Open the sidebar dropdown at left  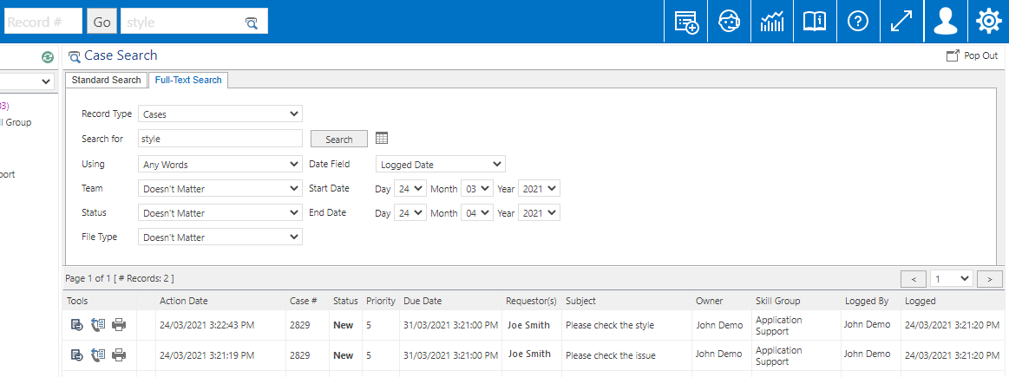click(x=27, y=81)
